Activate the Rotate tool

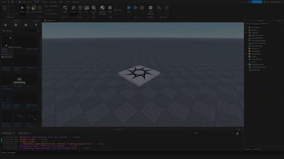[x=39, y=9]
